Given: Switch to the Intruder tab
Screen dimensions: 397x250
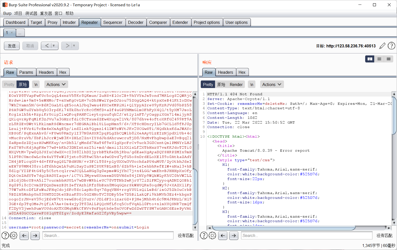Looking at the screenshot, I should point(69,22).
